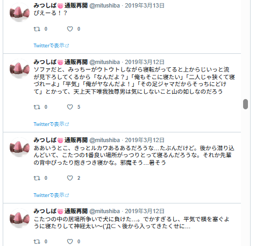Screen dimensions: 256x246
Task: Retweet the ああいうとこ tweet
Action: point(37,178)
